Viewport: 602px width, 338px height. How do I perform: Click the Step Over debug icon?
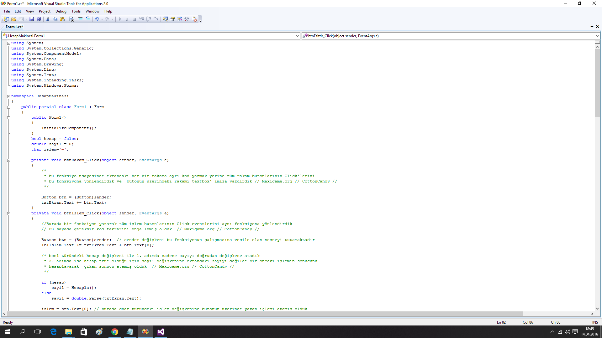click(149, 19)
